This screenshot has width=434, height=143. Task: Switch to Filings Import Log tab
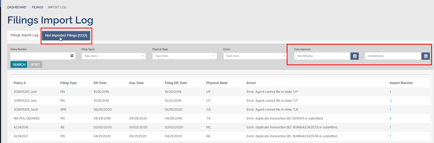click(x=24, y=35)
